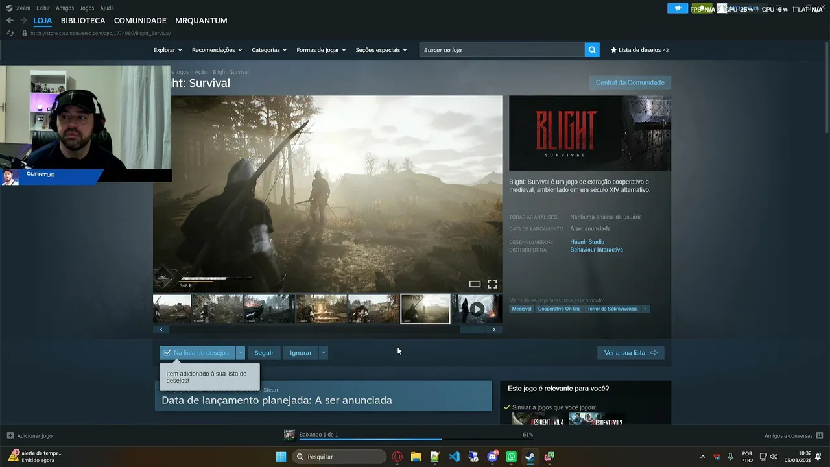Open WhatsApp from taskbar
Image resolution: width=830 pixels, height=467 pixels.
(x=512, y=457)
